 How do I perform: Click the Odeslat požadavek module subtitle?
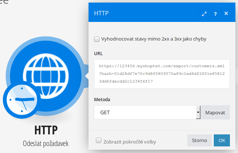pyautogui.click(x=46, y=144)
